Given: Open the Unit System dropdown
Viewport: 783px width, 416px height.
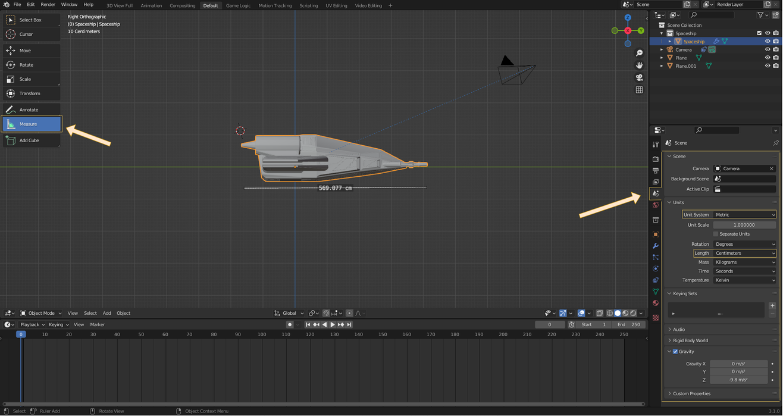Looking at the screenshot, I should [x=744, y=215].
